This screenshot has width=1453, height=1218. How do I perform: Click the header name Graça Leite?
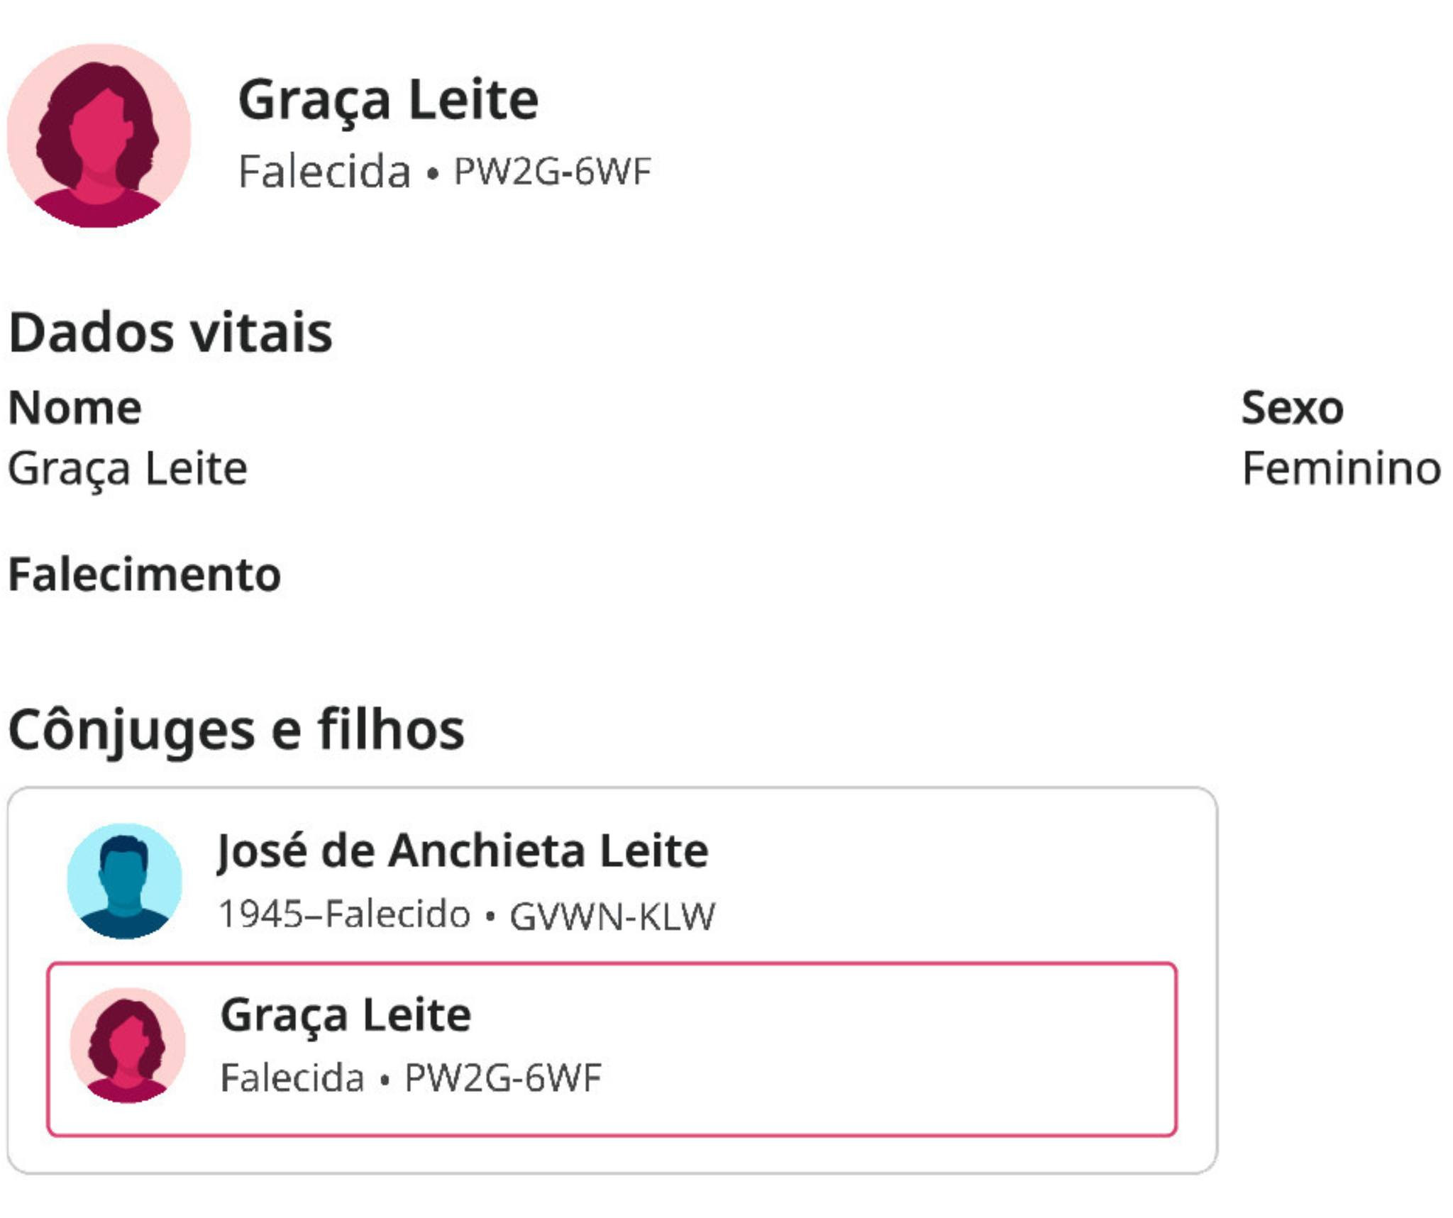(x=388, y=100)
